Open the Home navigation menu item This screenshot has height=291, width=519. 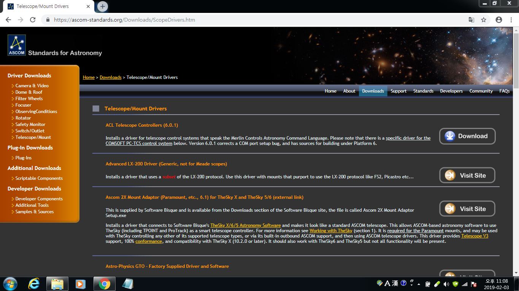[330, 91]
